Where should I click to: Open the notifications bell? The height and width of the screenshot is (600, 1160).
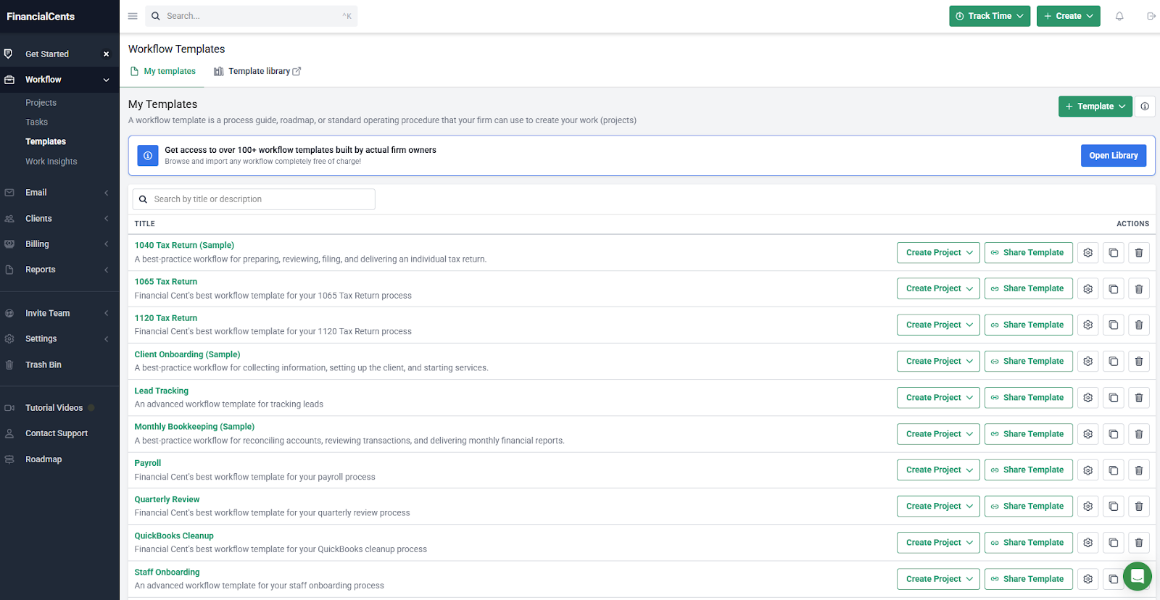1119,16
